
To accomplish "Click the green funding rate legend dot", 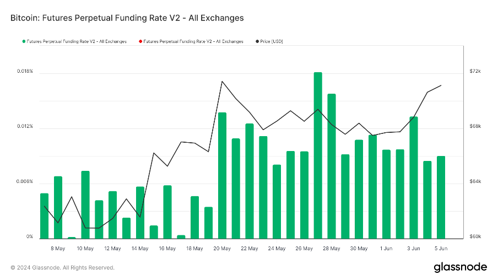I will point(23,41).
